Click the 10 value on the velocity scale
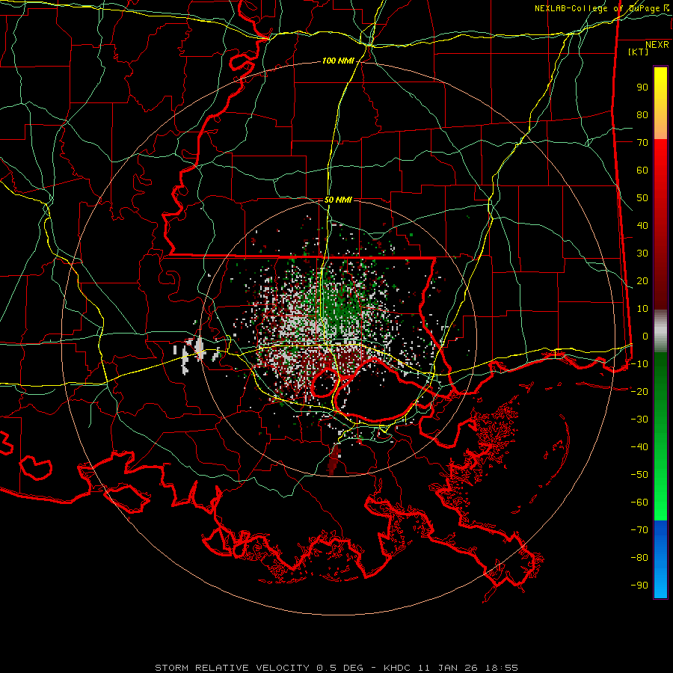This screenshot has width=673, height=673. click(x=642, y=309)
